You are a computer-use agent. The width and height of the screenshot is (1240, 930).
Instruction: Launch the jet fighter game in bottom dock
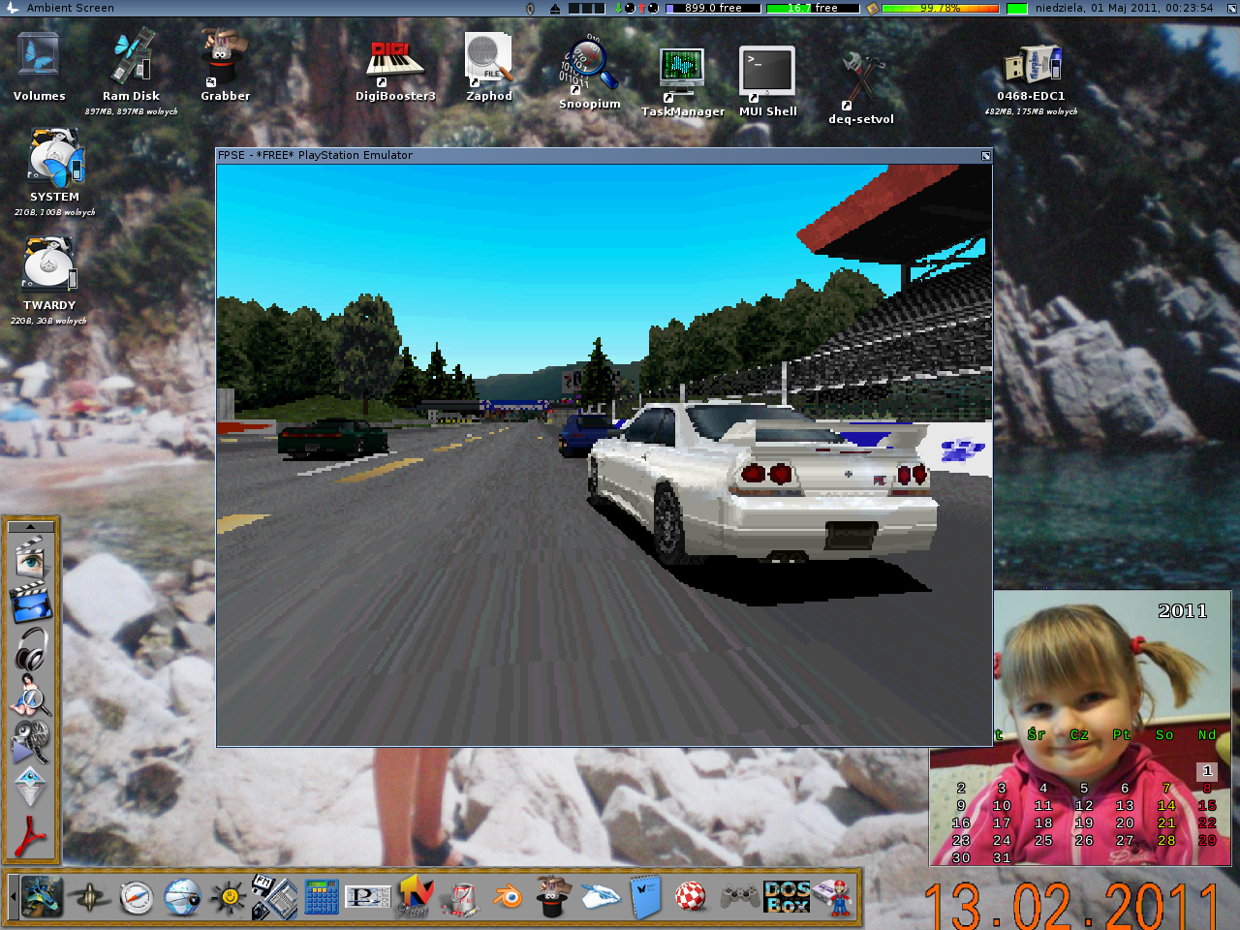pos(42,897)
